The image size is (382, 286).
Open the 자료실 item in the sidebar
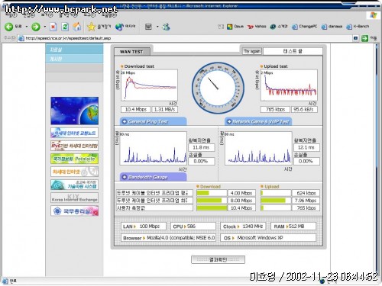pyautogui.click(x=74, y=50)
